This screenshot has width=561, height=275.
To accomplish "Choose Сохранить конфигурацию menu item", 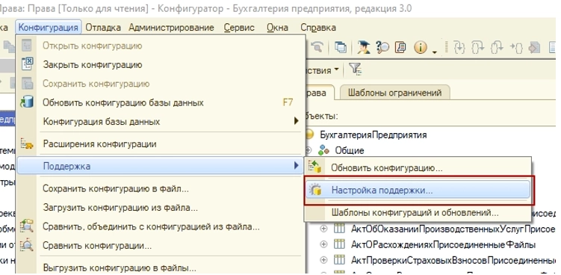I will (161, 84).
